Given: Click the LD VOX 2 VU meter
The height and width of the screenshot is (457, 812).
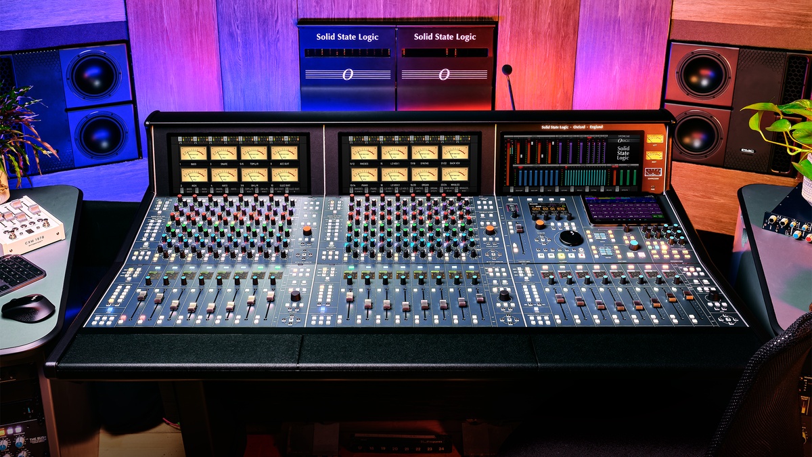Looking at the screenshot, I should tap(394, 175).
